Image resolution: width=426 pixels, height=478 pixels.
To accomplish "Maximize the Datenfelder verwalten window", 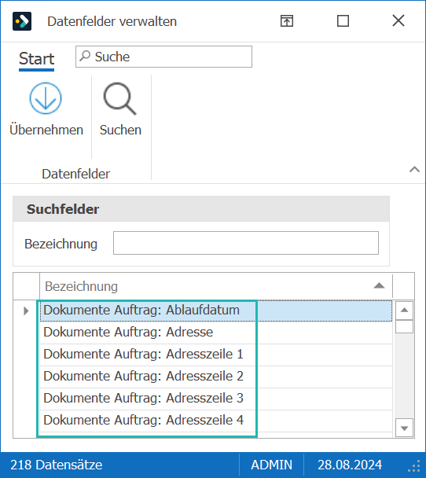I will pos(343,21).
